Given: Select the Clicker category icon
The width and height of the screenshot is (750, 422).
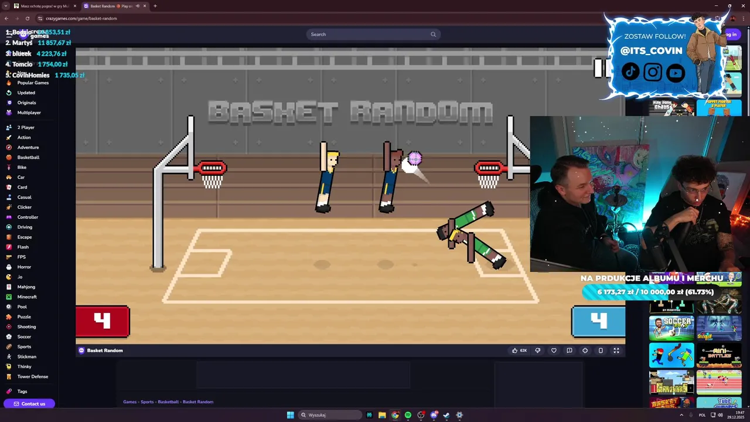Looking at the screenshot, I should click(x=9, y=207).
